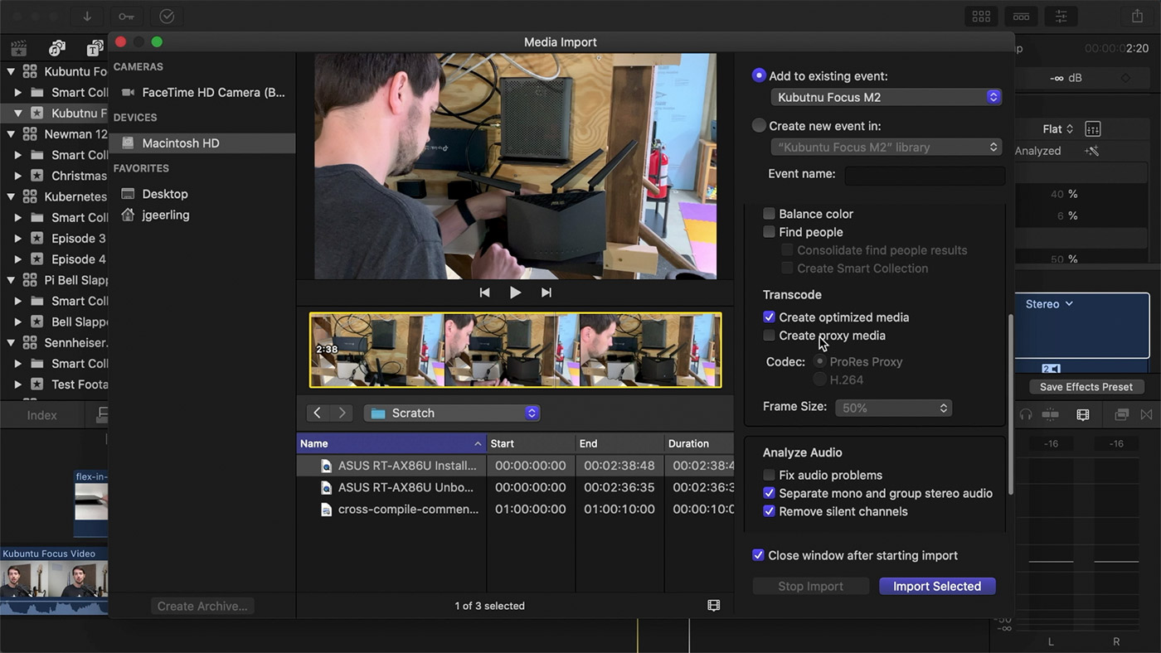
Task: Open the Keyword Editor key icon
Action: (x=126, y=16)
